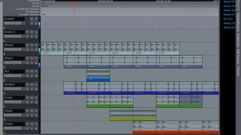Select loop3 in the regions list
Screen dimensions: 241x135
click(x=229, y=1)
